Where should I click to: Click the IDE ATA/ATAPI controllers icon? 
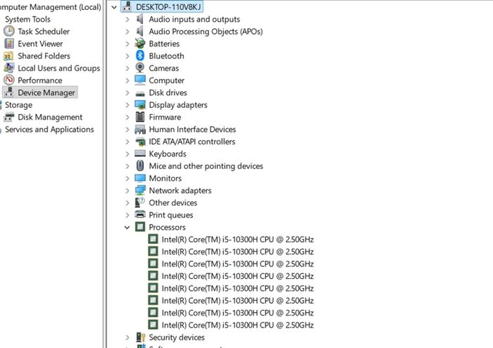coord(140,142)
